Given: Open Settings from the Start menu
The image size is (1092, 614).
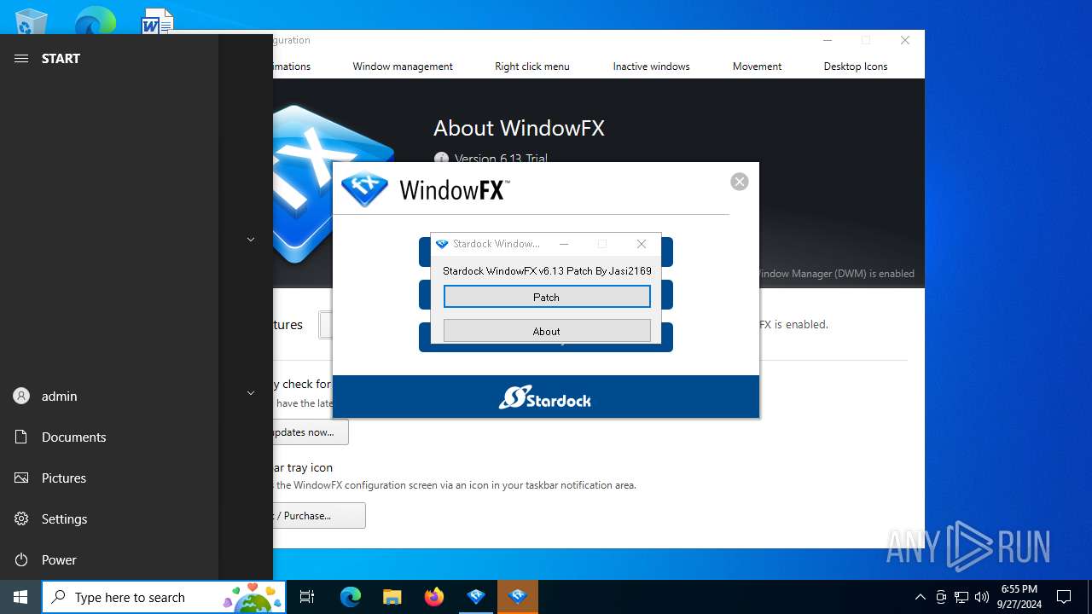Looking at the screenshot, I should click(109, 518).
